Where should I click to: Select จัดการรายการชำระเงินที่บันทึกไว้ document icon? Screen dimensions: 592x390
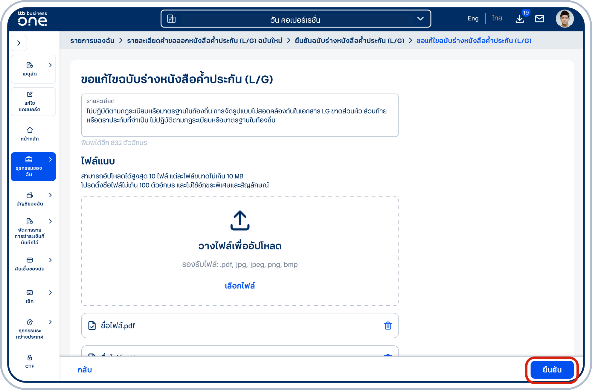(30, 221)
